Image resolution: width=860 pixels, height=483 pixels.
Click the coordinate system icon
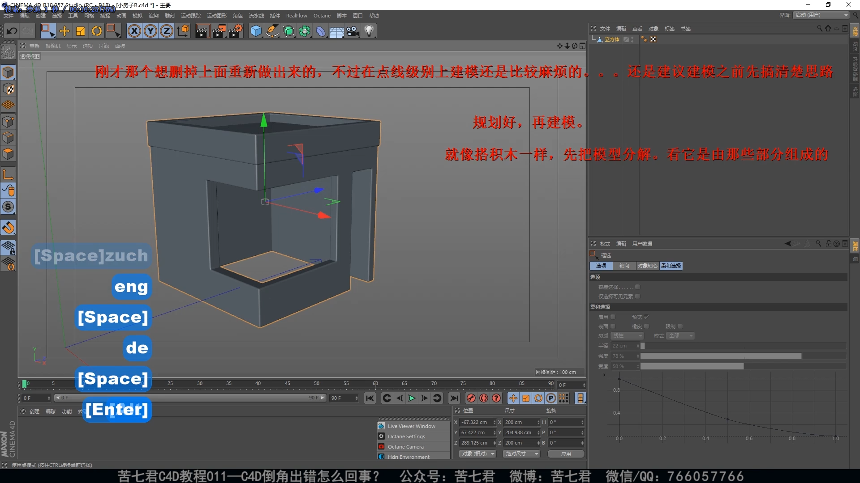pyautogui.click(x=183, y=31)
